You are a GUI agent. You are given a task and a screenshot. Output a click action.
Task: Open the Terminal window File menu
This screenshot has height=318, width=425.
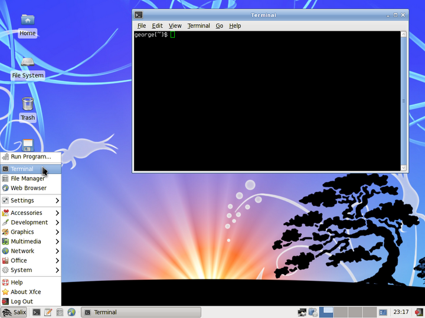pyautogui.click(x=142, y=26)
